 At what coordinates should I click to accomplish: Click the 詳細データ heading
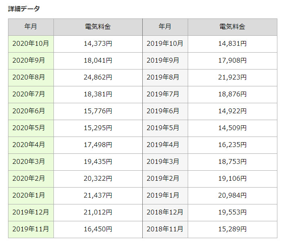(x=24, y=8)
